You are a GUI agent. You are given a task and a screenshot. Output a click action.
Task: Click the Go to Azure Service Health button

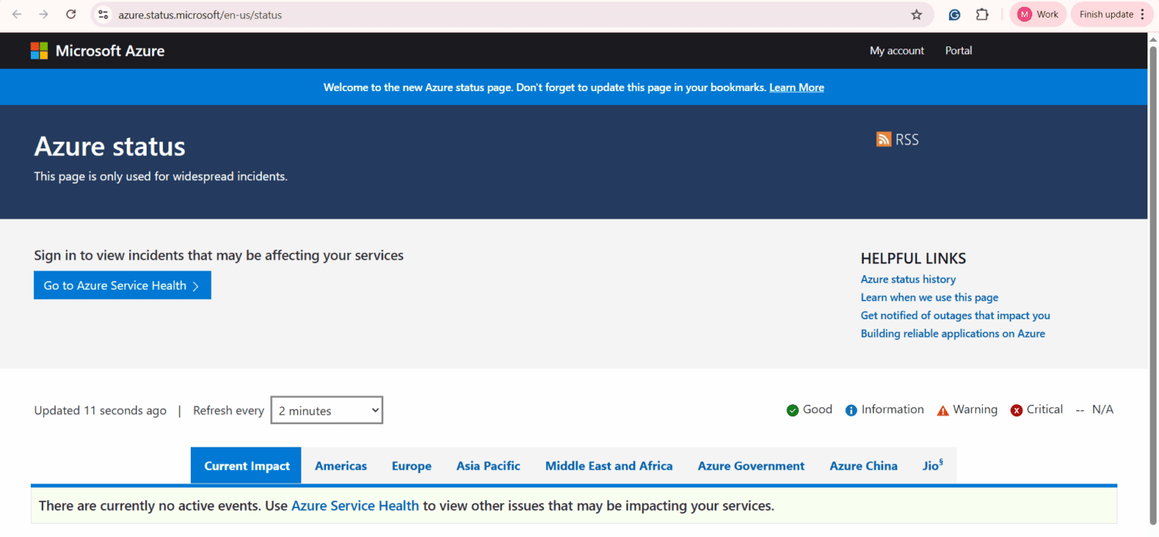point(122,285)
